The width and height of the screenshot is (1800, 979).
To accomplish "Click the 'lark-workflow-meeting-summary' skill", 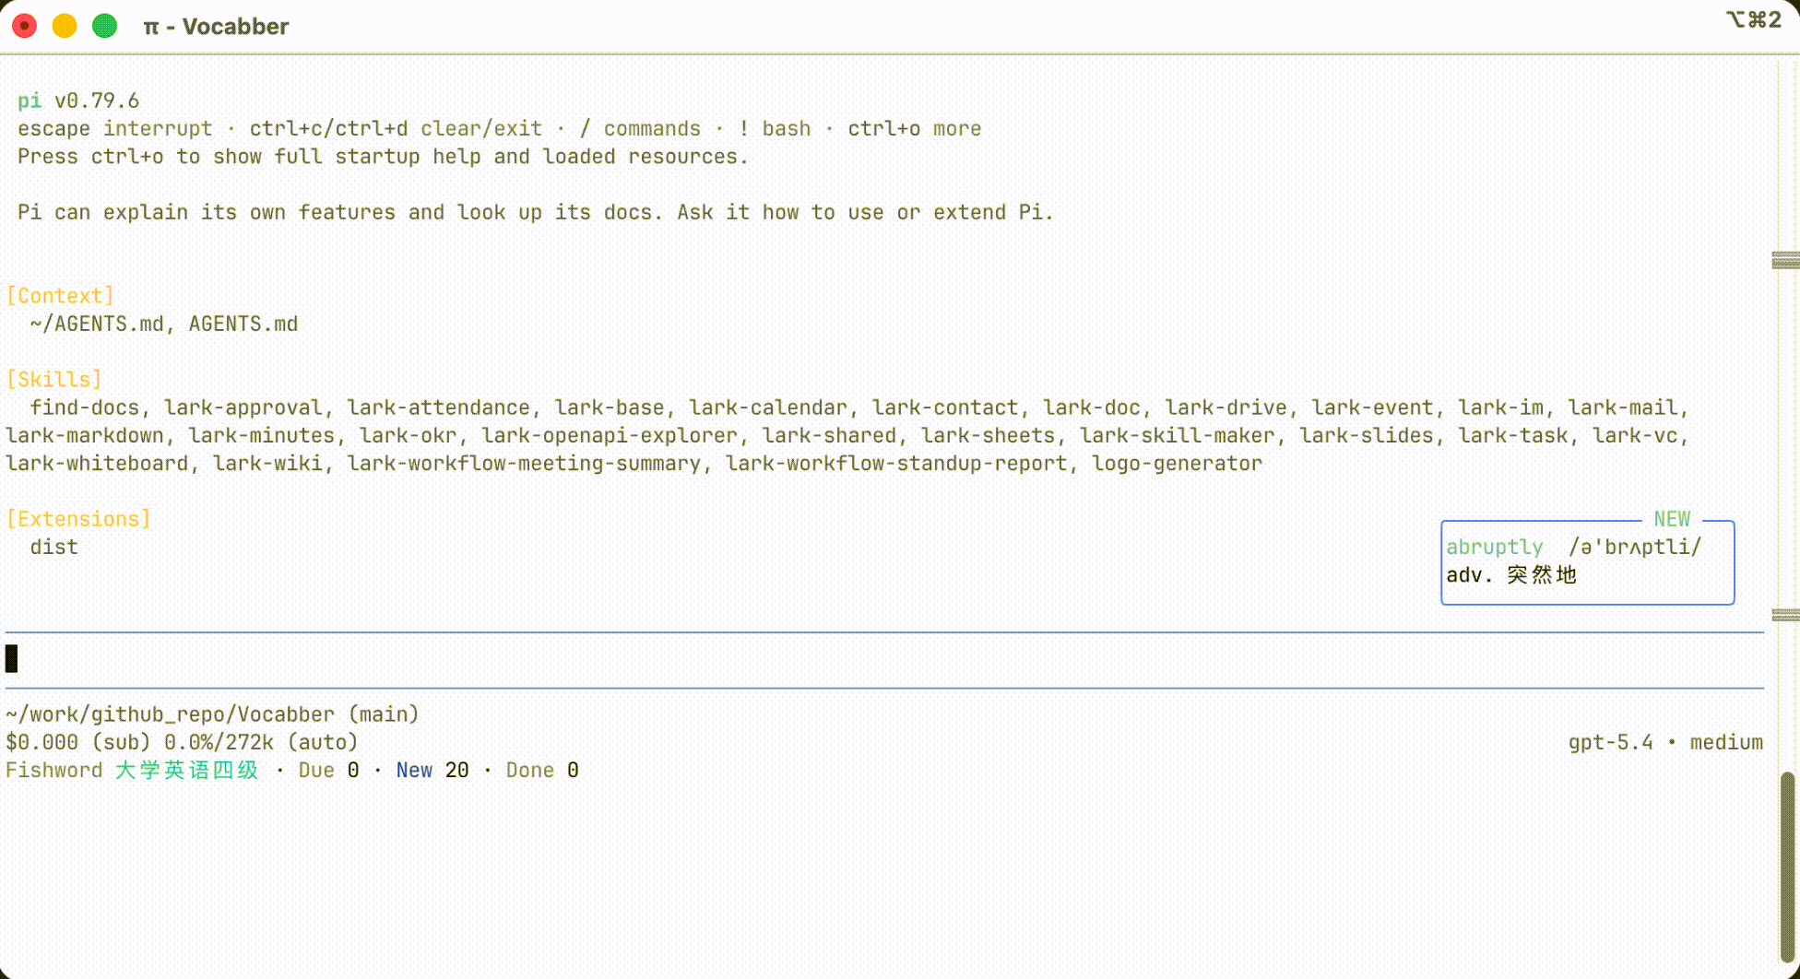I will click(525, 464).
